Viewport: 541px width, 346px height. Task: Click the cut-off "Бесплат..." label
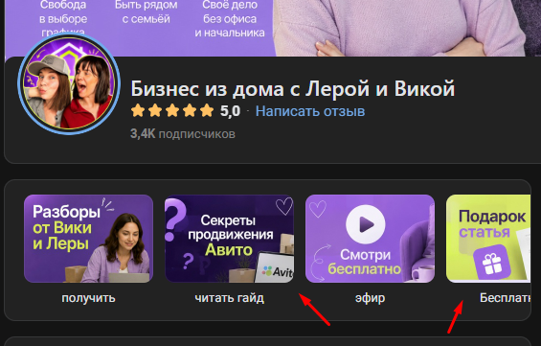[506, 298]
